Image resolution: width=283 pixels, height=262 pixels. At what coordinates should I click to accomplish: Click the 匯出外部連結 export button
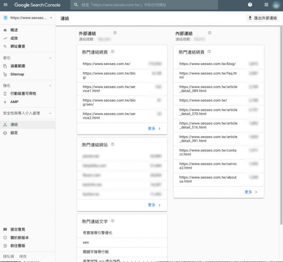coord(262,18)
